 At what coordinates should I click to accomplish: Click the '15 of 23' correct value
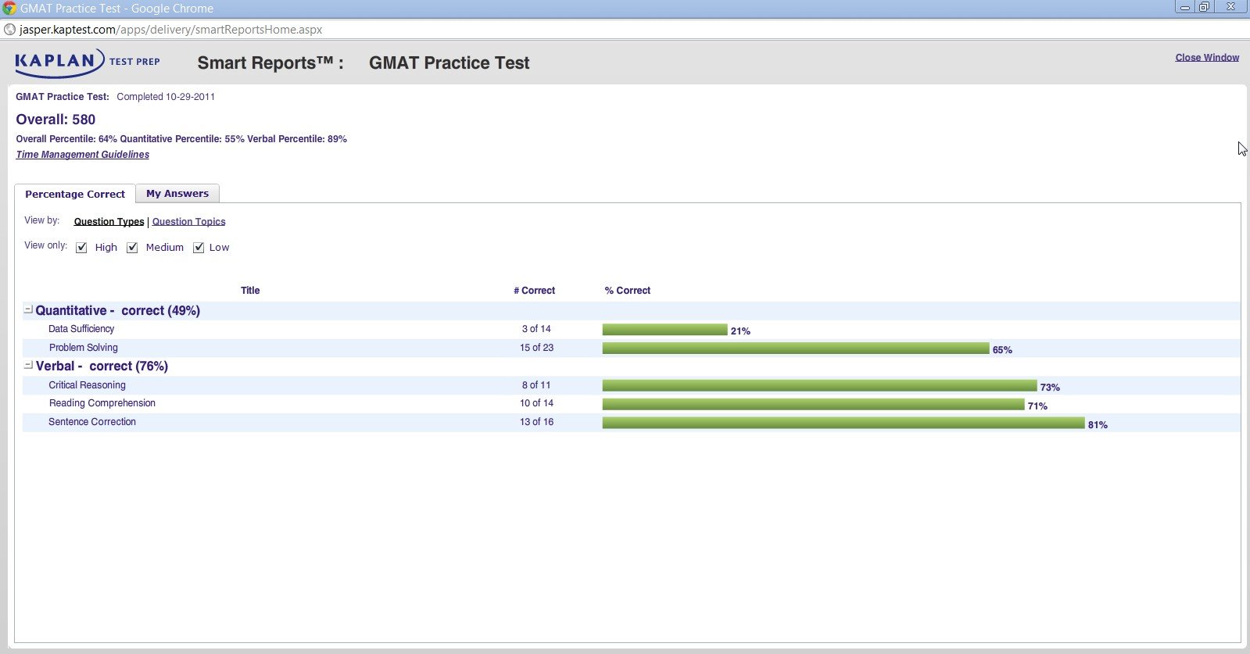pos(536,348)
